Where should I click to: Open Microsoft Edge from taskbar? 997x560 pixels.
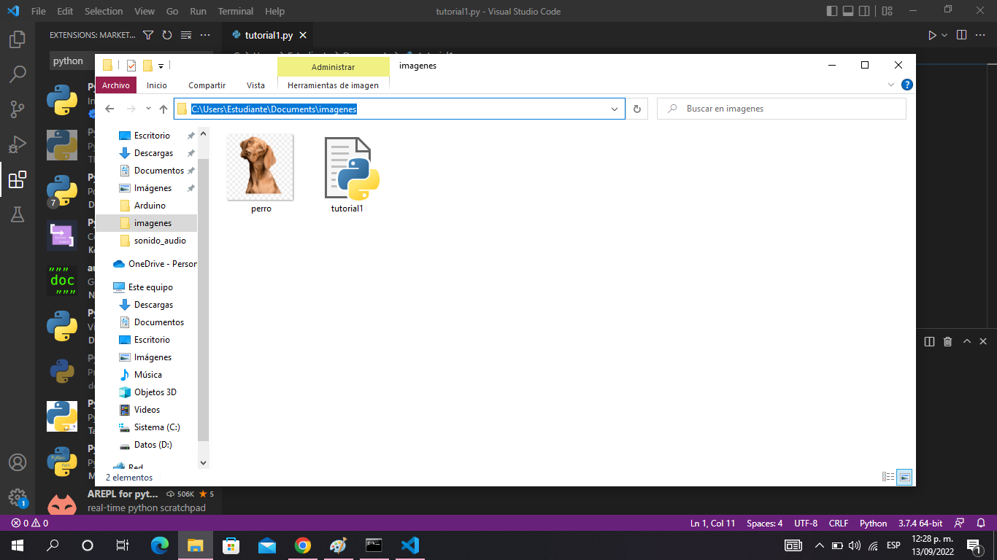tap(159, 545)
